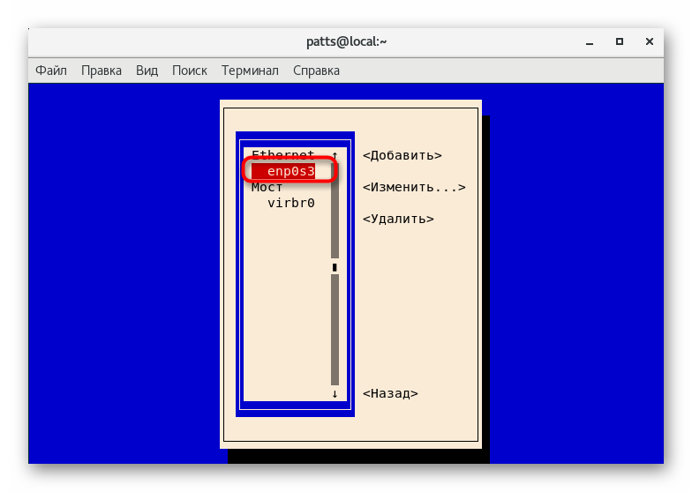Open the Справка menu

click(x=316, y=71)
